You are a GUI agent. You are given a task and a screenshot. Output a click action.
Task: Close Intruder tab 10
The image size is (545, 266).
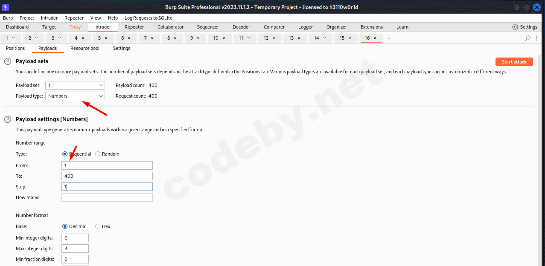tap(224, 38)
